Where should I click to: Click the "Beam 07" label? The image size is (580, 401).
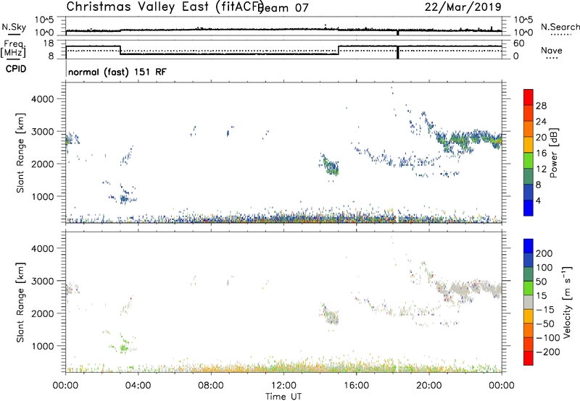(283, 8)
